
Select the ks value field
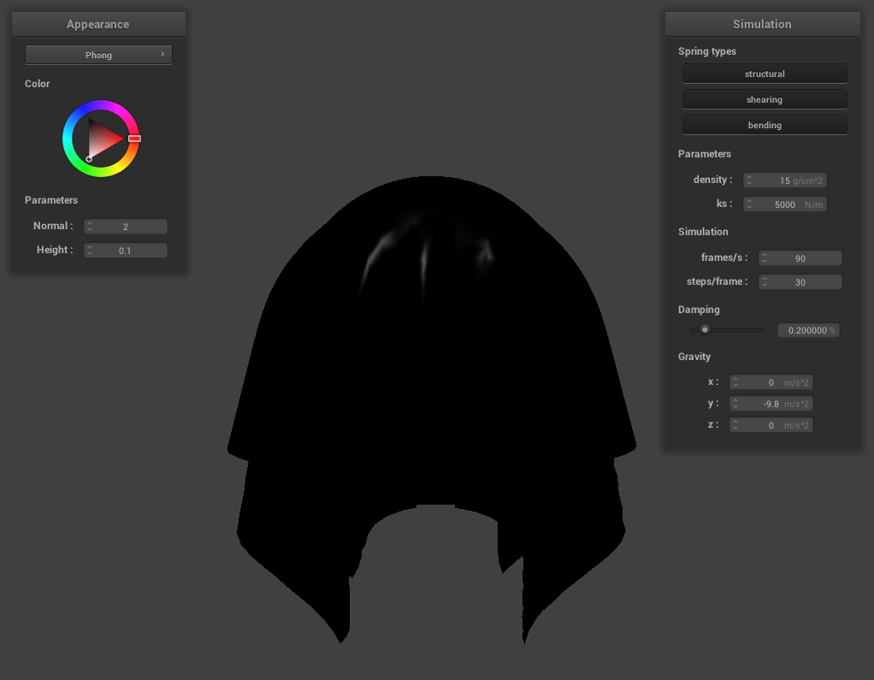pyautogui.click(x=785, y=204)
